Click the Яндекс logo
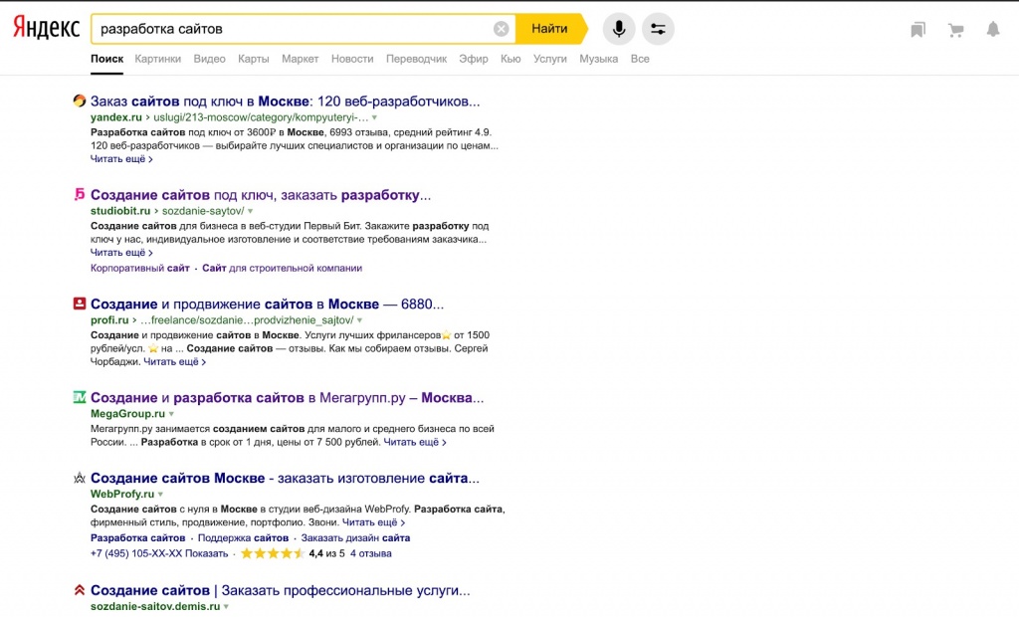Viewport: 1019px width, 617px height. [46, 29]
